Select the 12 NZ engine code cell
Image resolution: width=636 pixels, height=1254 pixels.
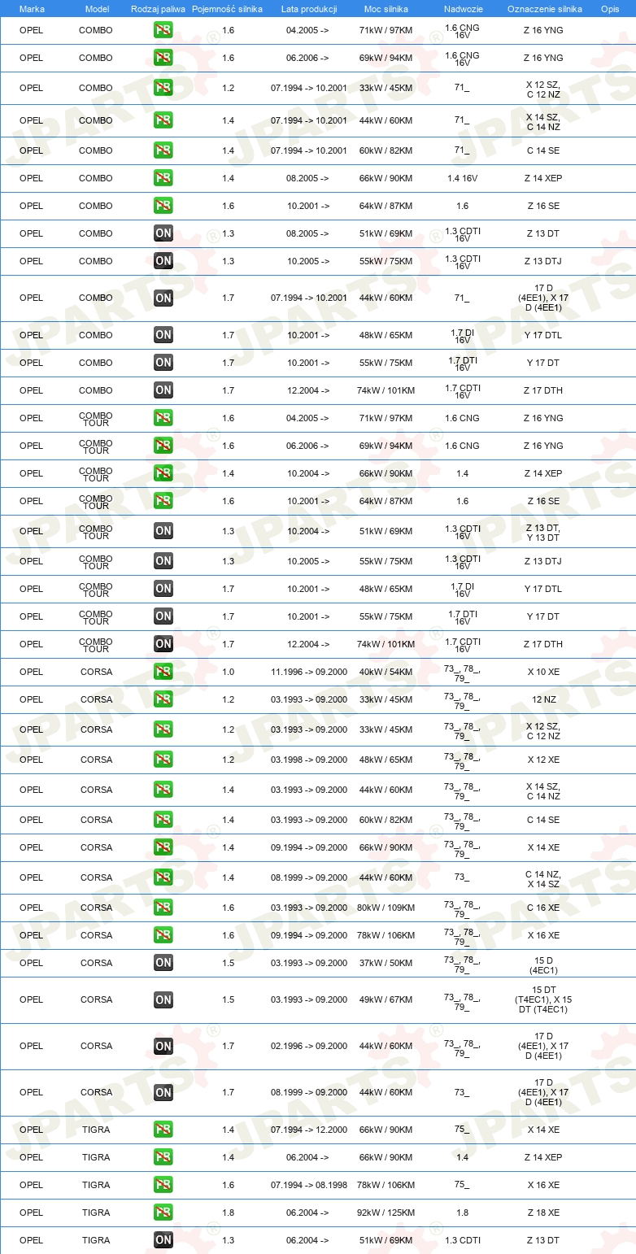[x=543, y=699]
